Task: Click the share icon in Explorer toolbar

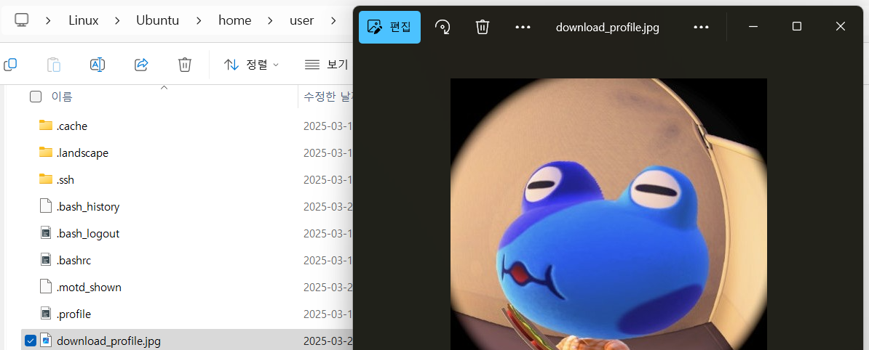Action: tap(141, 65)
